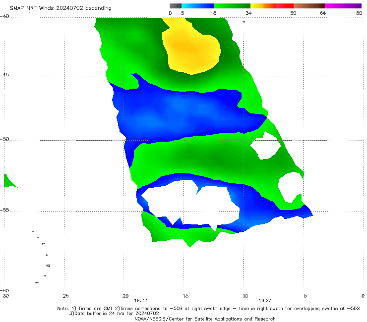This screenshot has height=322, width=367.
Task: Click the longitude label '-15'
Action: pos(183,296)
